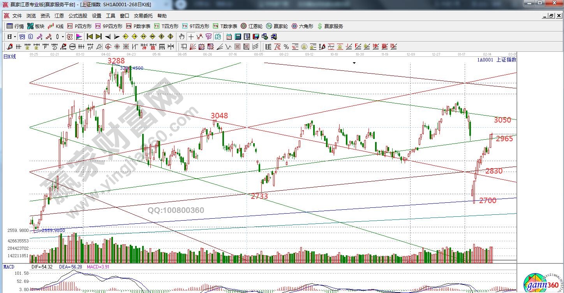Click the 3288 peak label on chart

116,61
